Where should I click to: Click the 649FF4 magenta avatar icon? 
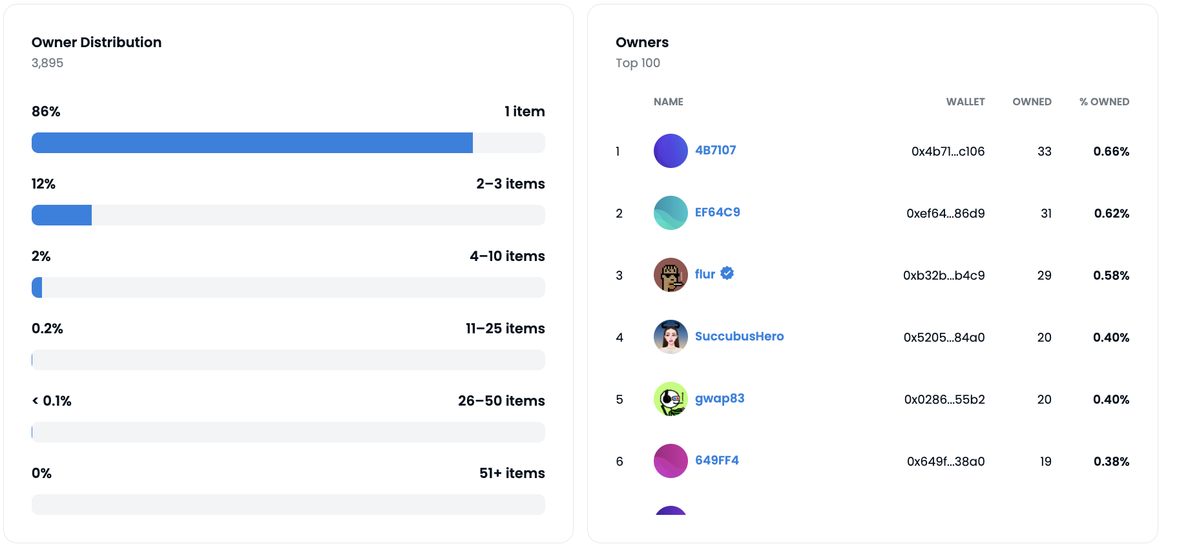click(x=671, y=461)
